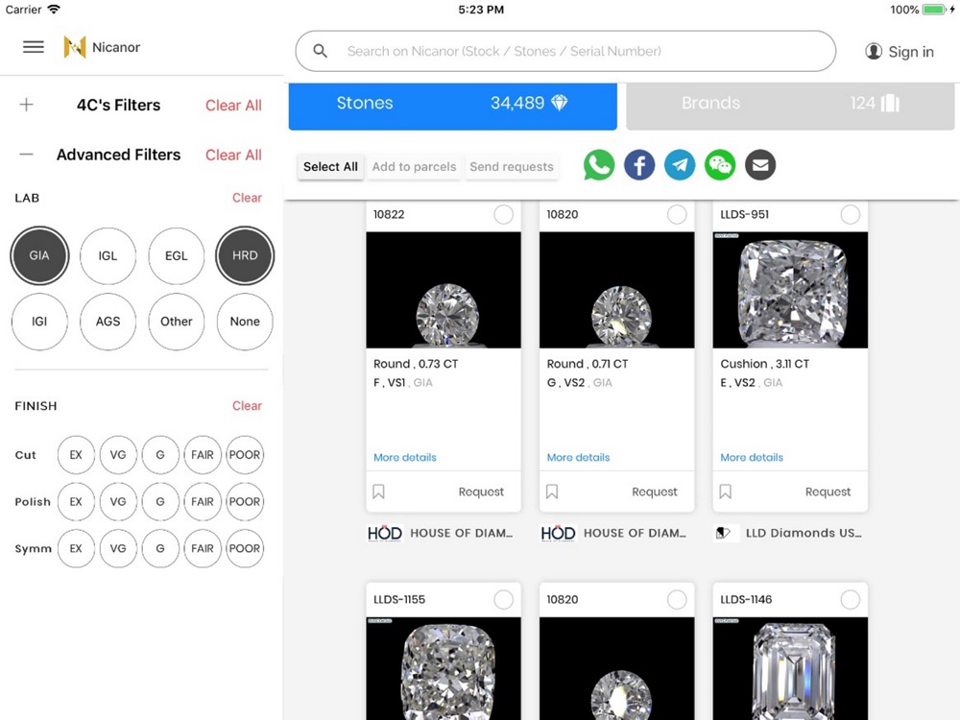This screenshot has width=960, height=720.
Task: Select the Round 0.71 CT stone 10820 circle
Action: click(677, 214)
